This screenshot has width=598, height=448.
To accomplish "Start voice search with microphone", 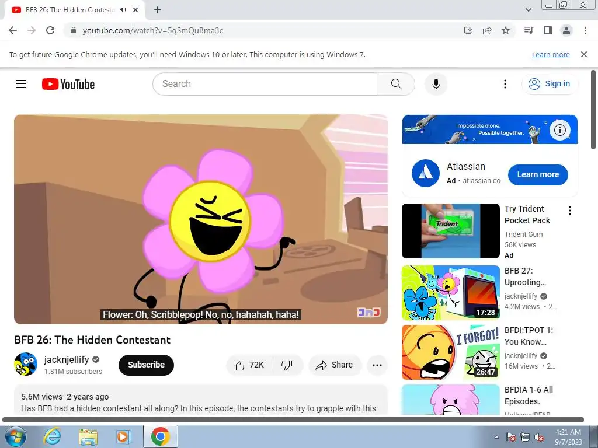I will point(436,84).
